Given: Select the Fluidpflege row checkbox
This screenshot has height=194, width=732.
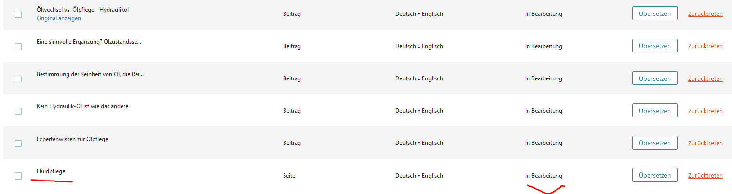Looking at the screenshot, I should [18, 176].
